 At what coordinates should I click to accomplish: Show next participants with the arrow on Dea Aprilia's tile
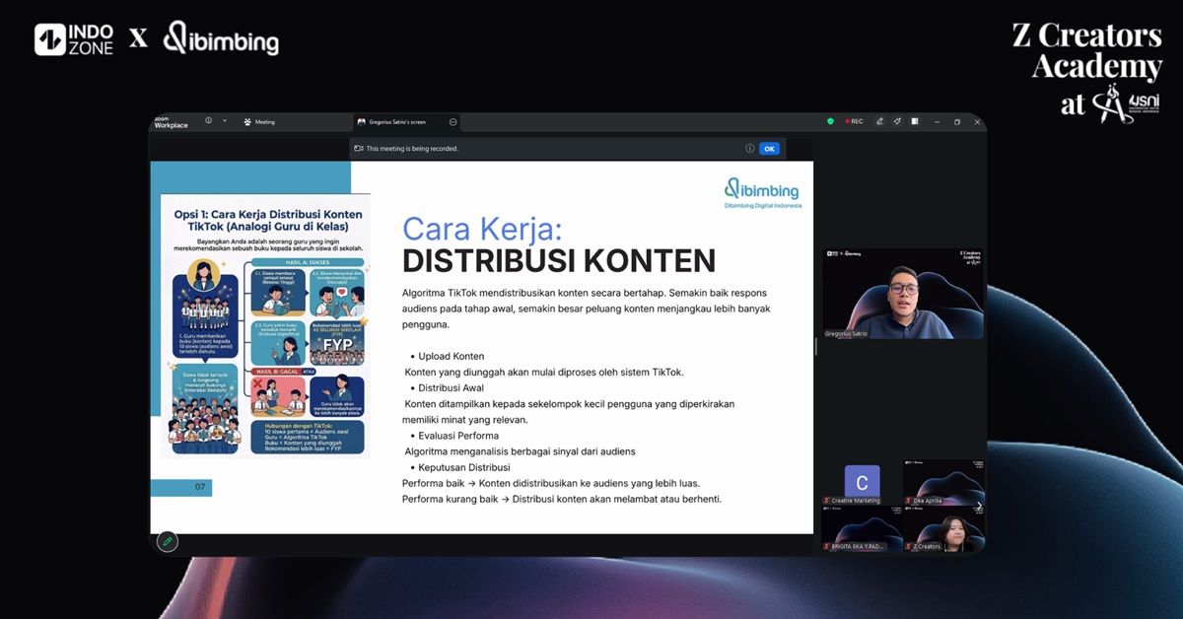tap(978, 506)
